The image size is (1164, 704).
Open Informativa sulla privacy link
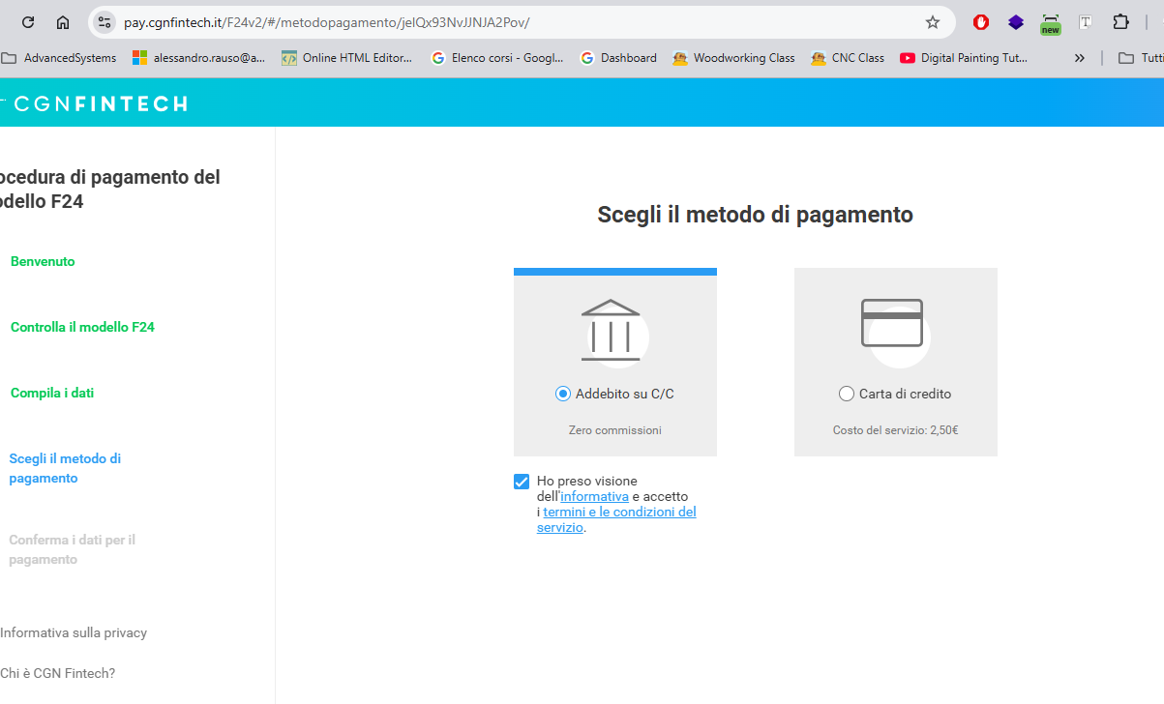click(74, 632)
